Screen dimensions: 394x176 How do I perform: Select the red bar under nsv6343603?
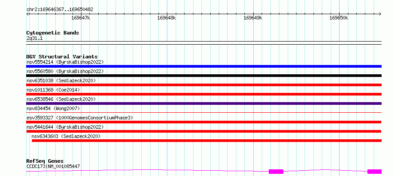tap(207, 141)
